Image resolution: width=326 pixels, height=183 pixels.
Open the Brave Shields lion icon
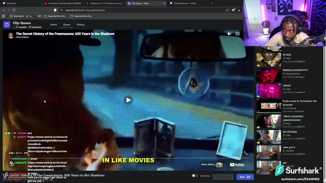click(x=233, y=10)
